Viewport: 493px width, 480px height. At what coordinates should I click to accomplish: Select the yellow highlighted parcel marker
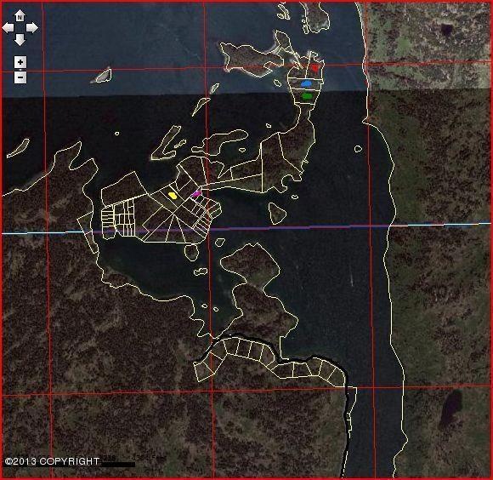[x=173, y=195]
